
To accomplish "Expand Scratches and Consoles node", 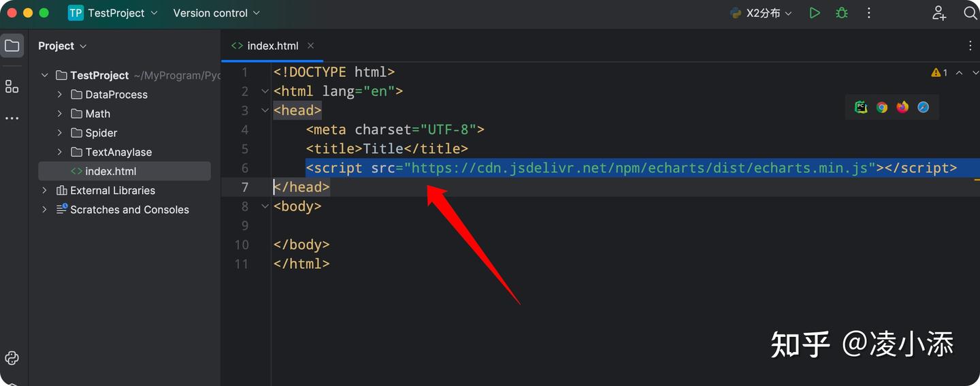I will (x=44, y=210).
